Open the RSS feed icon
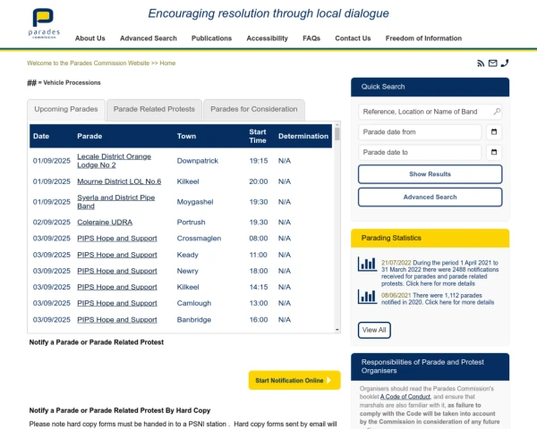Screen dimensions: 537x429 pyautogui.click(x=481, y=63)
